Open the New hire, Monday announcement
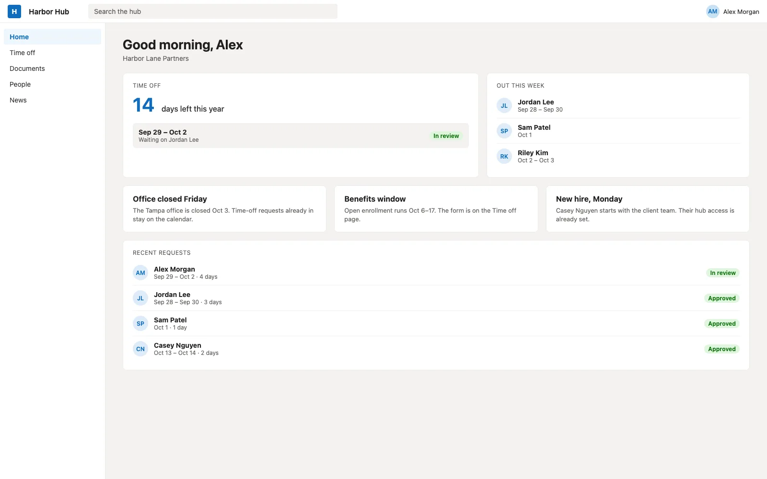The width and height of the screenshot is (767, 479). pyautogui.click(x=648, y=209)
